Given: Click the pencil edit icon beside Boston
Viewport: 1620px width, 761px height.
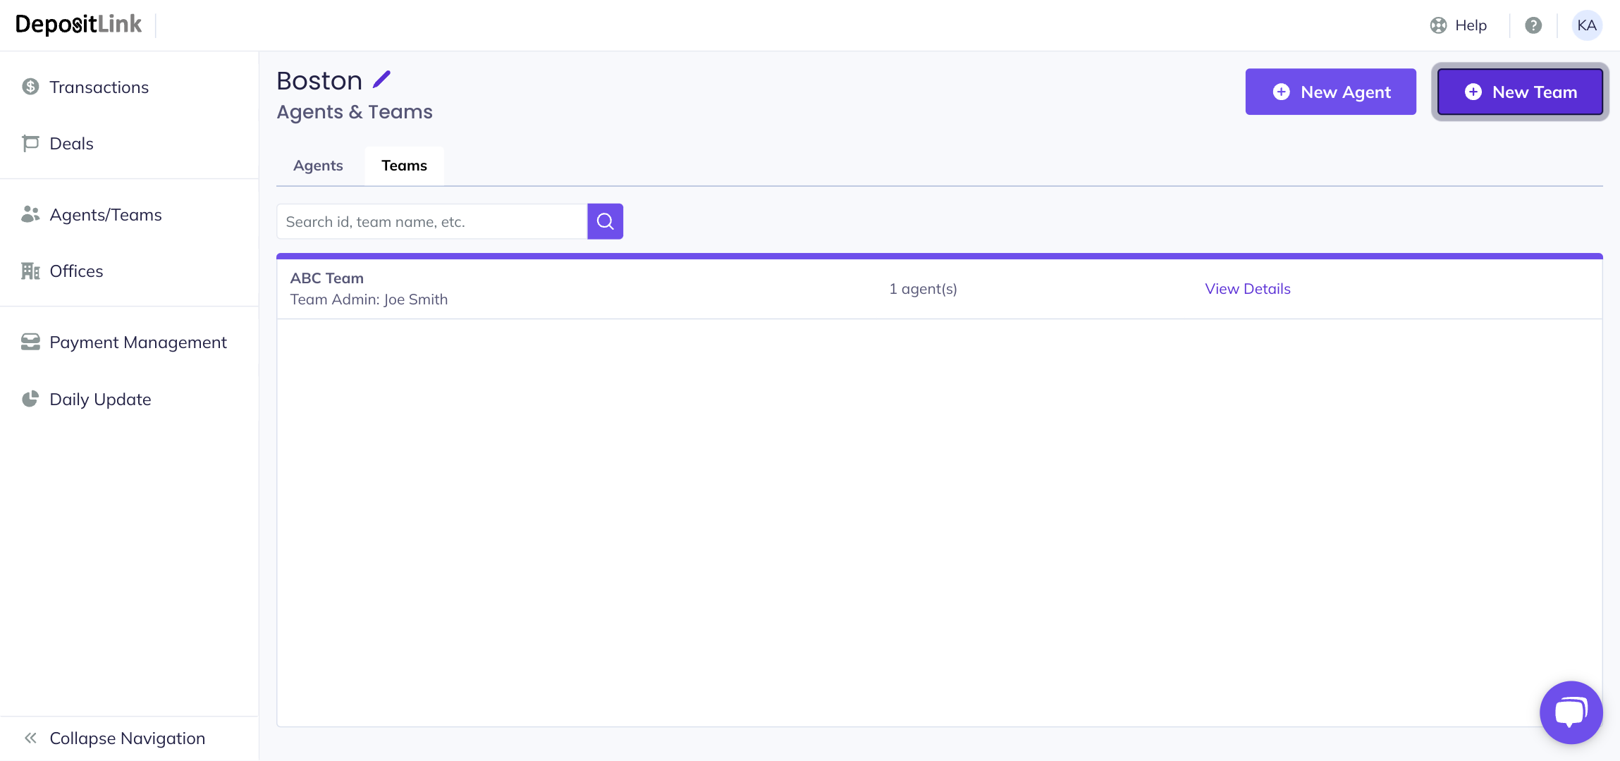Looking at the screenshot, I should coord(381,80).
